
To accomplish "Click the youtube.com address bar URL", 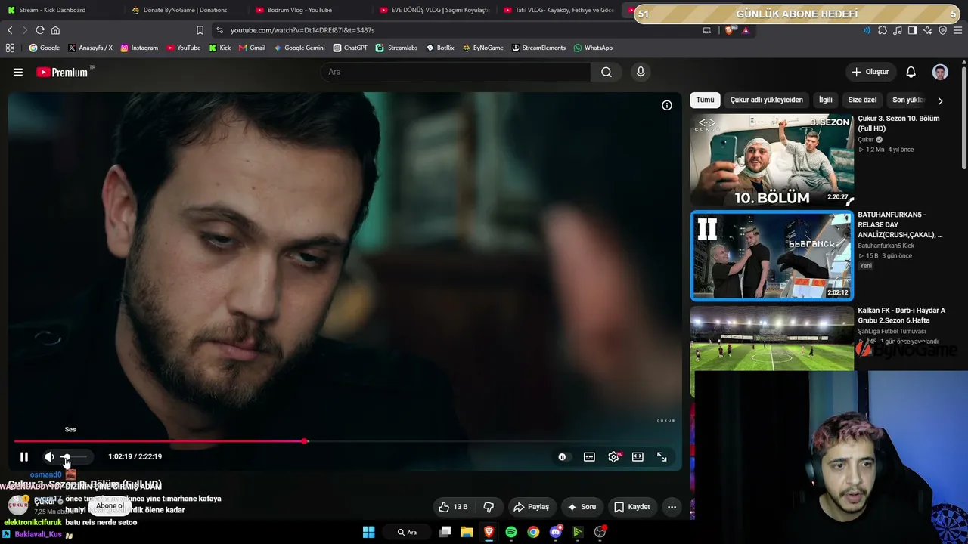I will pos(302,30).
